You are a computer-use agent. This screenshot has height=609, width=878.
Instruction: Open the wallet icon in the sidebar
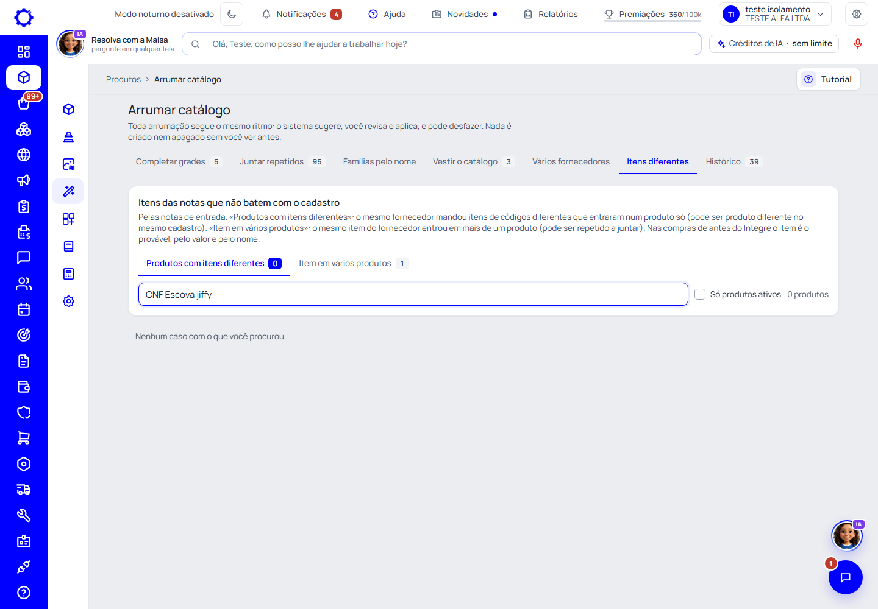pyautogui.click(x=24, y=387)
